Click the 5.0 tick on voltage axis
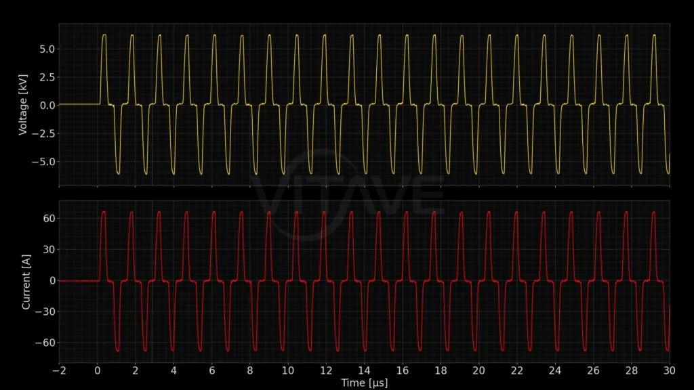694x390 pixels. click(47, 49)
